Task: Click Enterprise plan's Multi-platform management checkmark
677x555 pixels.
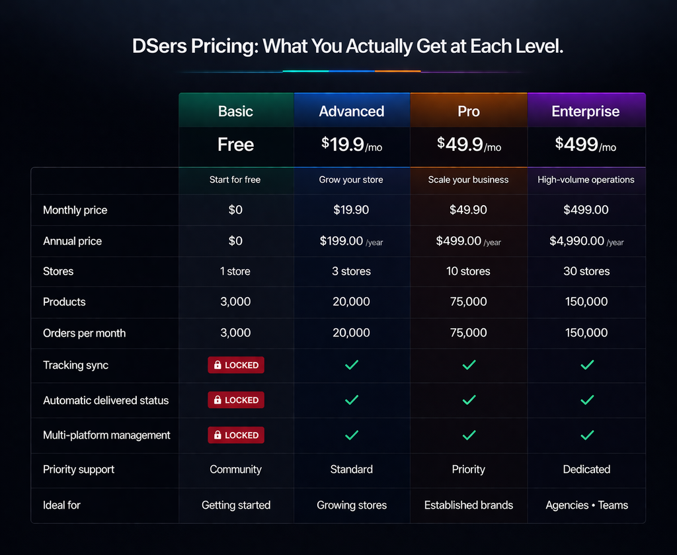Action: [586, 435]
